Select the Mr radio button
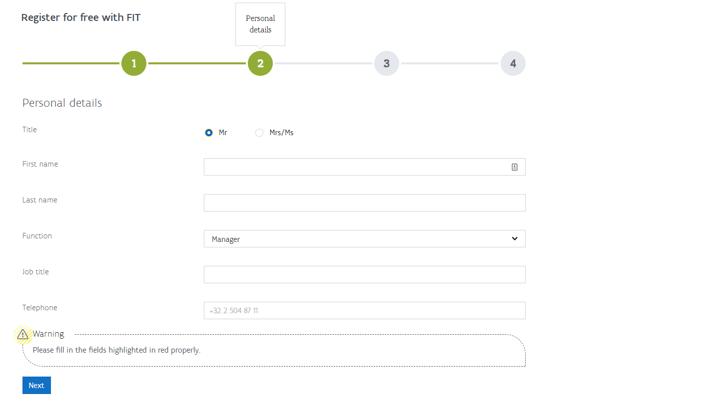Viewport: 710px width, 408px height. coord(209,133)
